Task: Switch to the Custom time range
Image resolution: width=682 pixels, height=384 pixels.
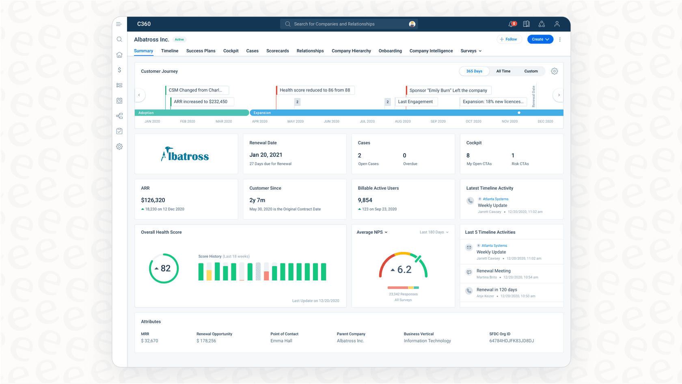Action: tap(531, 71)
